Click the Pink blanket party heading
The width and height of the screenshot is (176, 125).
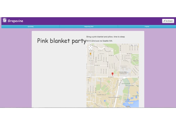tap(62, 41)
